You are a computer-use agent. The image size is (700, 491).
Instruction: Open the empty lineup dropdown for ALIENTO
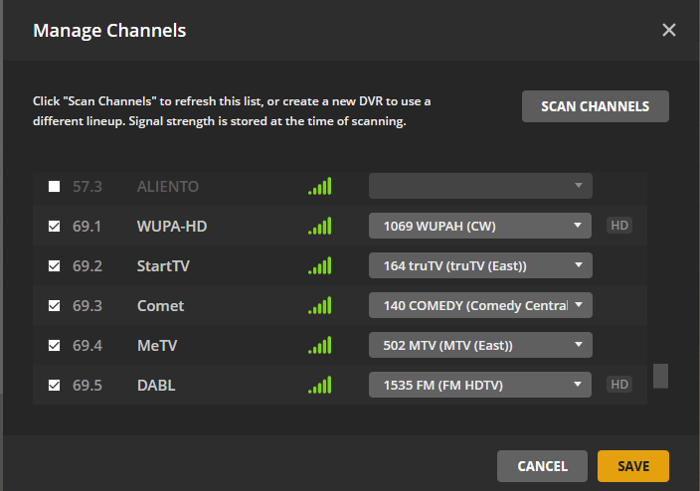point(480,186)
